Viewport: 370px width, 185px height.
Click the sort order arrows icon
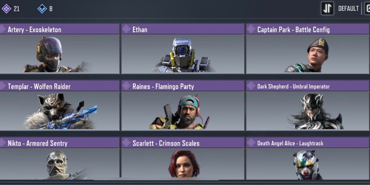[327, 9]
